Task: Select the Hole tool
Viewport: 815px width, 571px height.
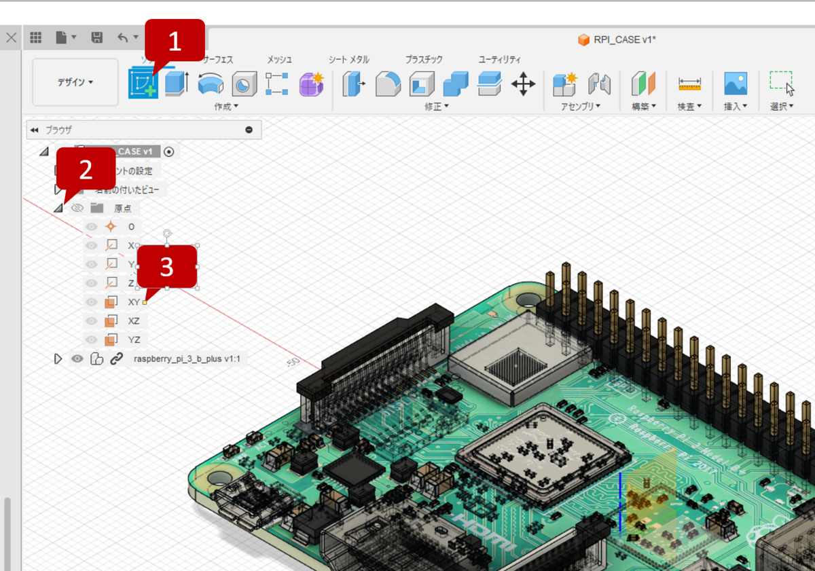Action: click(x=244, y=85)
